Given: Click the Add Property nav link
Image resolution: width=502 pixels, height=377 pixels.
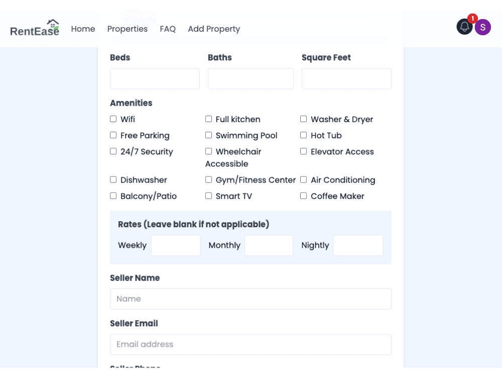Looking at the screenshot, I should (x=214, y=29).
